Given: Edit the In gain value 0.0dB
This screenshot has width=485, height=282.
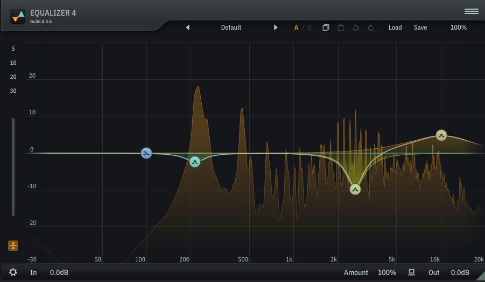Looking at the screenshot, I should [59, 273].
